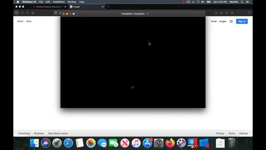The height and width of the screenshot is (150, 266).
Task: Open App Store in the Dock
Action: click(x=148, y=143)
